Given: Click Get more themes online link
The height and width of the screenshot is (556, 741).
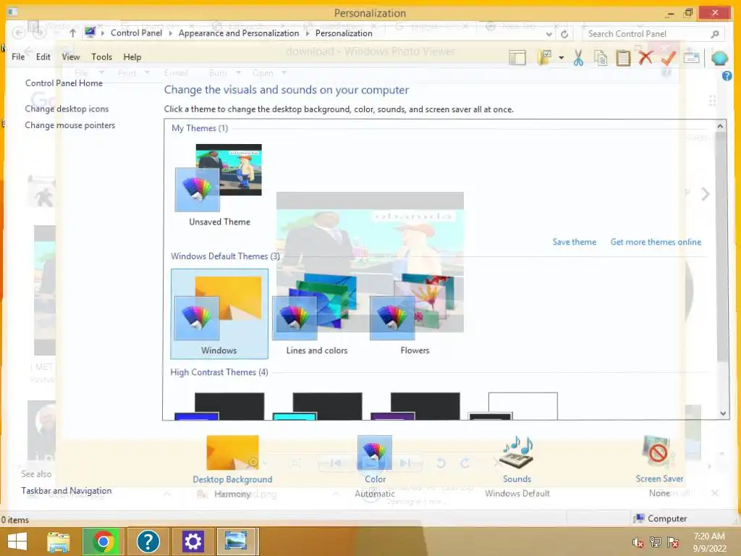Looking at the screenshot, I should 656,242.
